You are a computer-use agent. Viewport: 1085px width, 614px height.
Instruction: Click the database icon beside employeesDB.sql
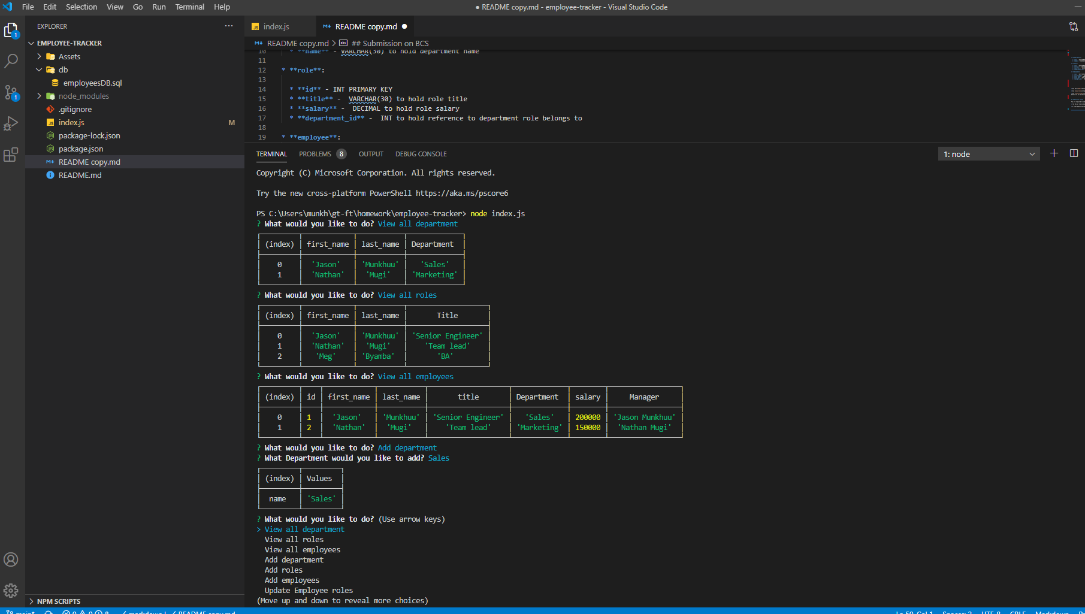click(x=55, y=83)
